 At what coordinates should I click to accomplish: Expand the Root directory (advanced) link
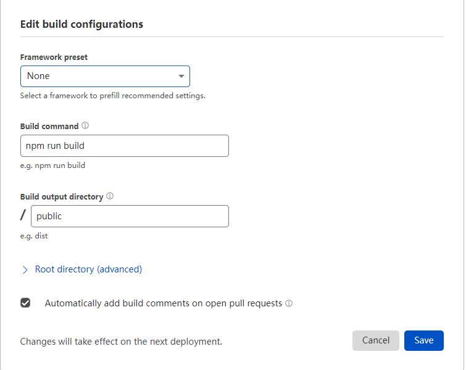click(x=88, y=269)
